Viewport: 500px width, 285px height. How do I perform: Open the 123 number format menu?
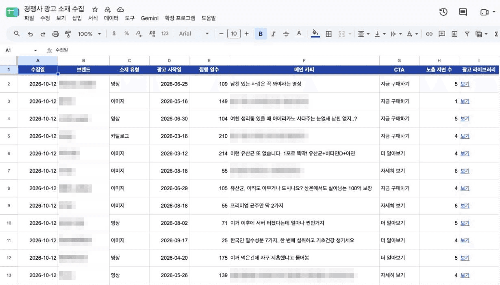pyautogui.click(x=165, y=34)
